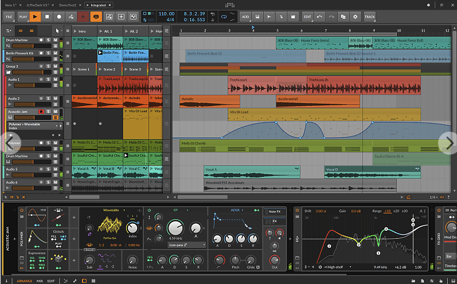Image resolution: width=457 pixels, height=284 pixels.
Task: Open the TRACK menu
Action: point(370,17)
